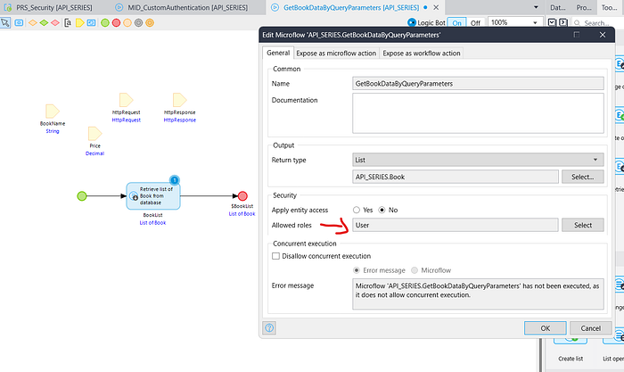
Task: Select the Price parameter icon
Action: pyautogui.click(x=94, y=133)
